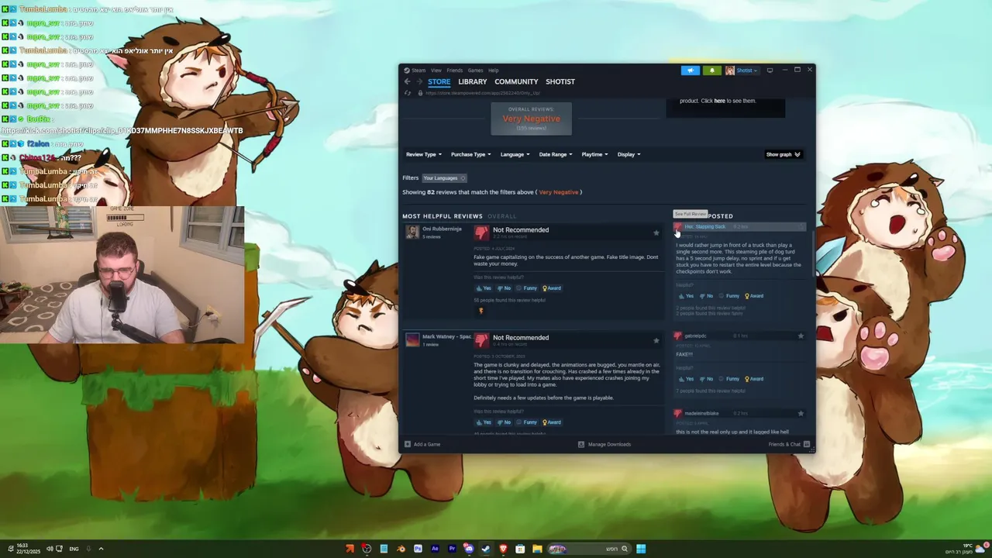The width and height of the screenshot is (992, 558).
Task: Vote Yes on Hex: Slapping Sack's review
Action: pyautogui.click(x=686, y=296)
